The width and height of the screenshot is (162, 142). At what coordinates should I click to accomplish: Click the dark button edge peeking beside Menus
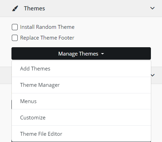pos(11,105)
